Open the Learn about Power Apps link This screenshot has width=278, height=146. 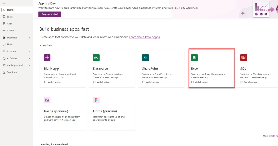144,37
